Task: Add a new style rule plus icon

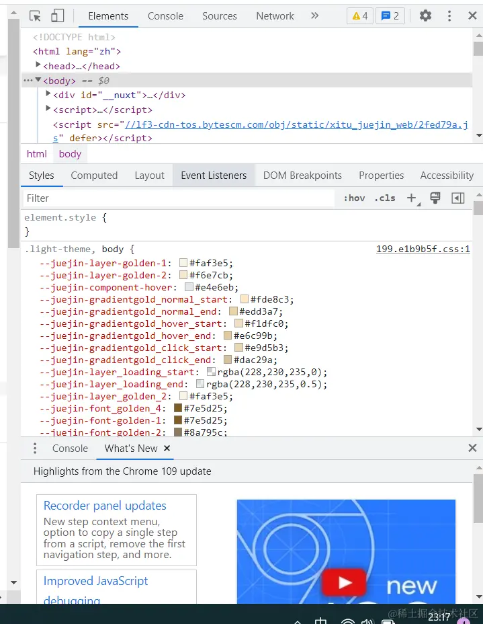Action: pos(412,198)
